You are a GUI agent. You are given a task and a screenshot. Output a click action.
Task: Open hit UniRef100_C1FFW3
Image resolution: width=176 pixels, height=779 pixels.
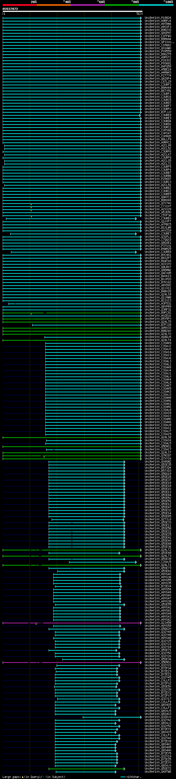tap(158, 36)
